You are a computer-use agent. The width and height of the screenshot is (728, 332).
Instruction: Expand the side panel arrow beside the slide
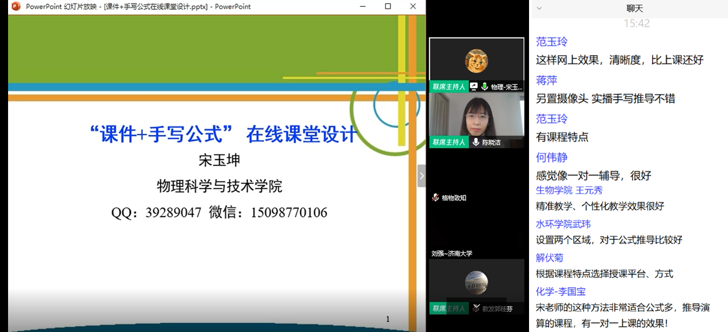[x=421, y=176]
